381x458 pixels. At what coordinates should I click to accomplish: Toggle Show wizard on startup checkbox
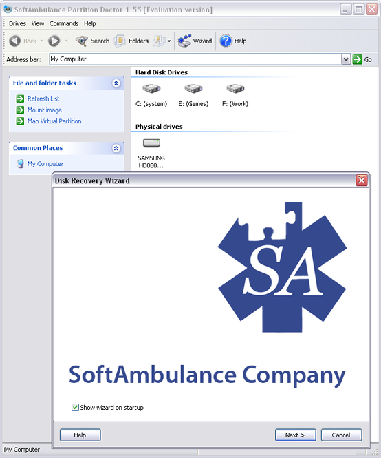click(75, 407)
